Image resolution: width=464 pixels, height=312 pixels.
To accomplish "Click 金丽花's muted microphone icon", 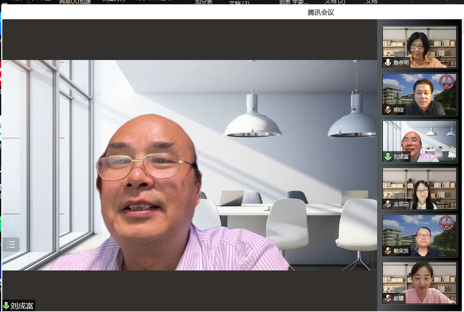I will 388,204.
